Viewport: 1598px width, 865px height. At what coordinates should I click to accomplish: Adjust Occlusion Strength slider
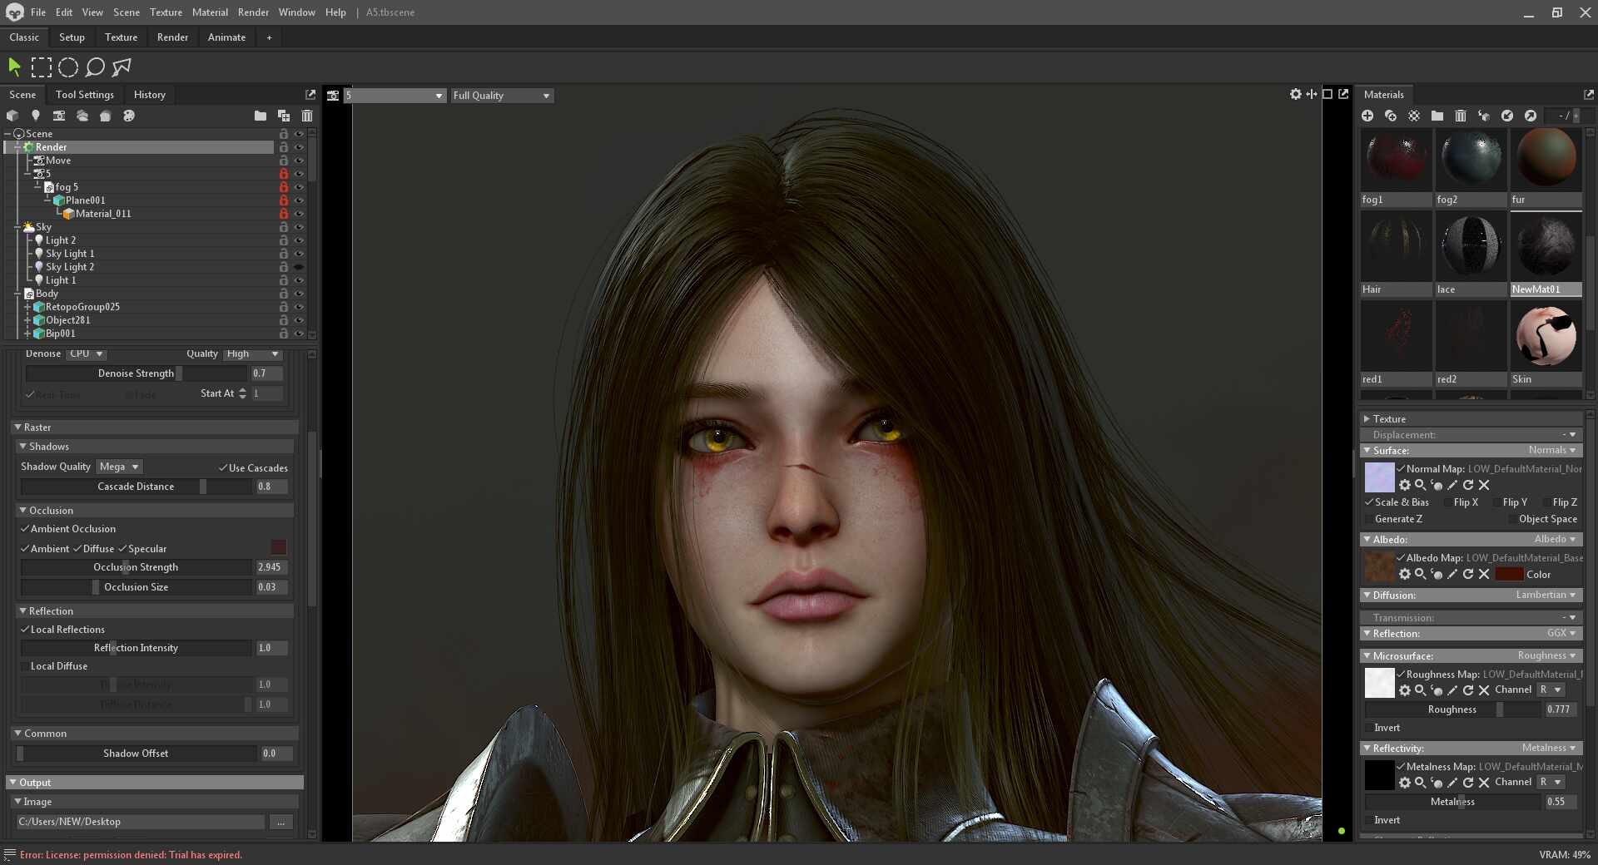click(136, 567)
